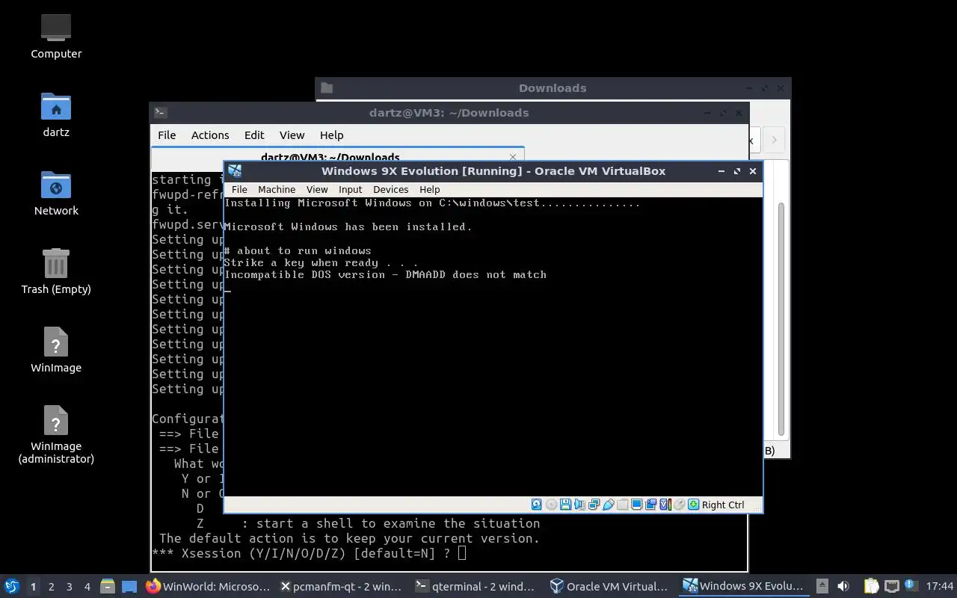Click the network adapter indicator in VirtualBox

coord(594,505)
